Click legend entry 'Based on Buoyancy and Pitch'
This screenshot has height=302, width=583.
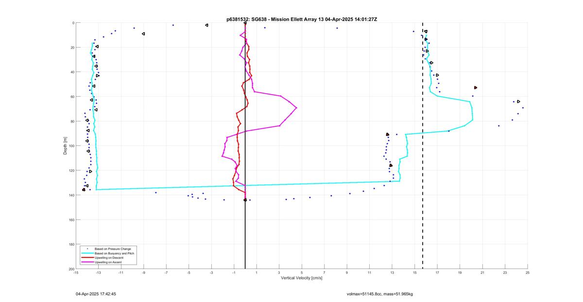tap(115, 253)
